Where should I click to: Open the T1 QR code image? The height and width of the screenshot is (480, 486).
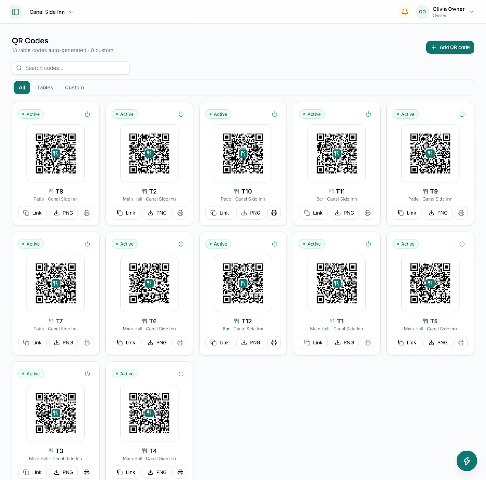(x=337, y=283)
